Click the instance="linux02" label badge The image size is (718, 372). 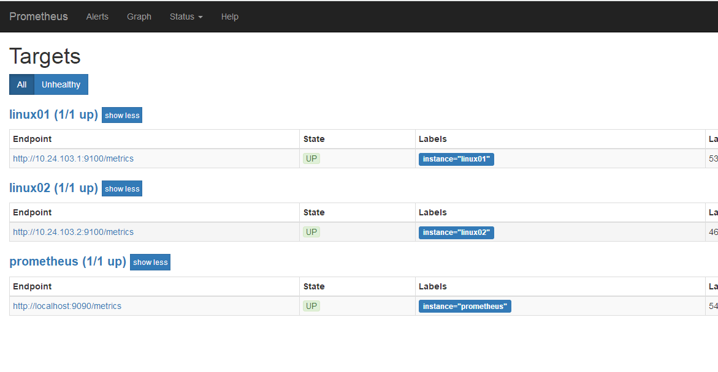click(456, 232)
